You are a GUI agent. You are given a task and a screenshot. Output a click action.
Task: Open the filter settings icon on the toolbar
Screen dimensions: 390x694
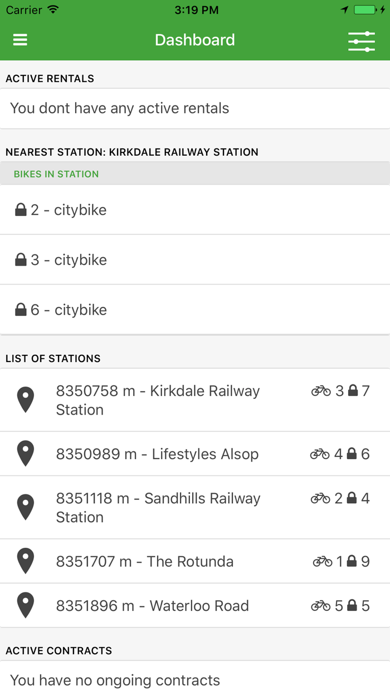coord(361,40)
